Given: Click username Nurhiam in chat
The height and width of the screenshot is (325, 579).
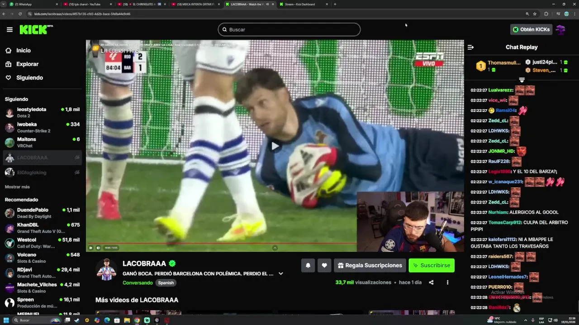Looking at the screenshot, I should tap(498, 212).
